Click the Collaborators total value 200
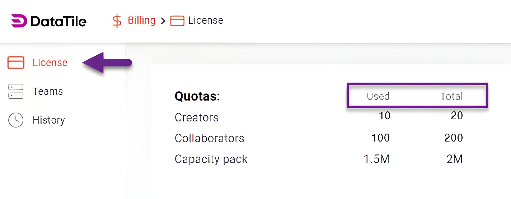This screenshot has width=511, height=199. 453,138
